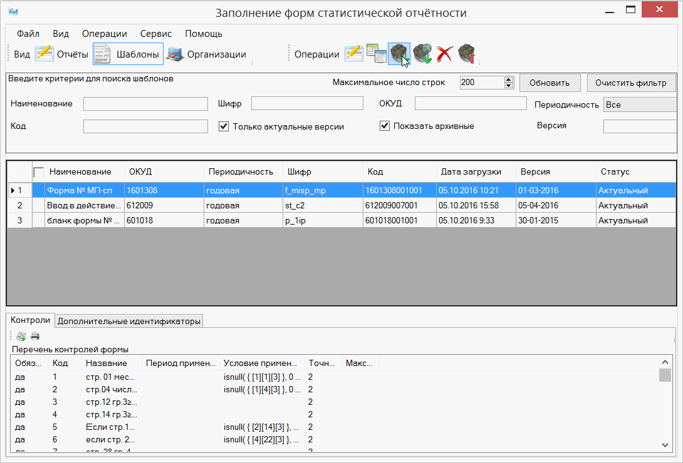Click the scroll-down arrow of the controls list
The image size is (683, 463).
(x=665, y=445)
